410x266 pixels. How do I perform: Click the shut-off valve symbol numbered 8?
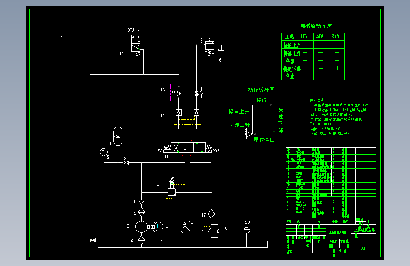tap(126, 163)
